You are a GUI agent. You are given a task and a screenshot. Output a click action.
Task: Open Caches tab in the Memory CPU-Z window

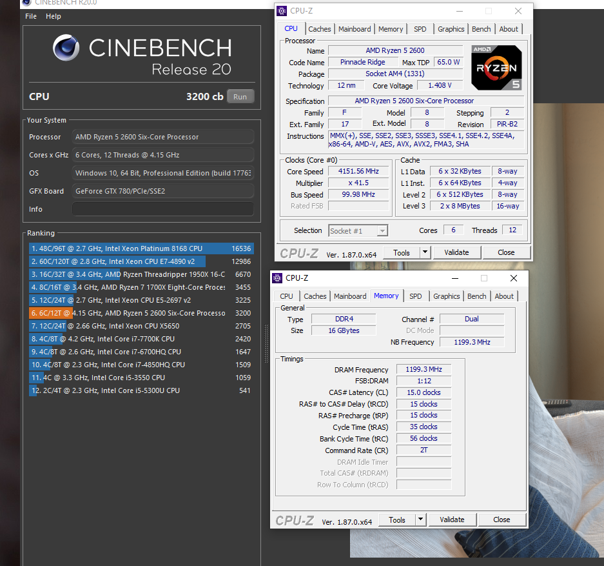[315, 296]
